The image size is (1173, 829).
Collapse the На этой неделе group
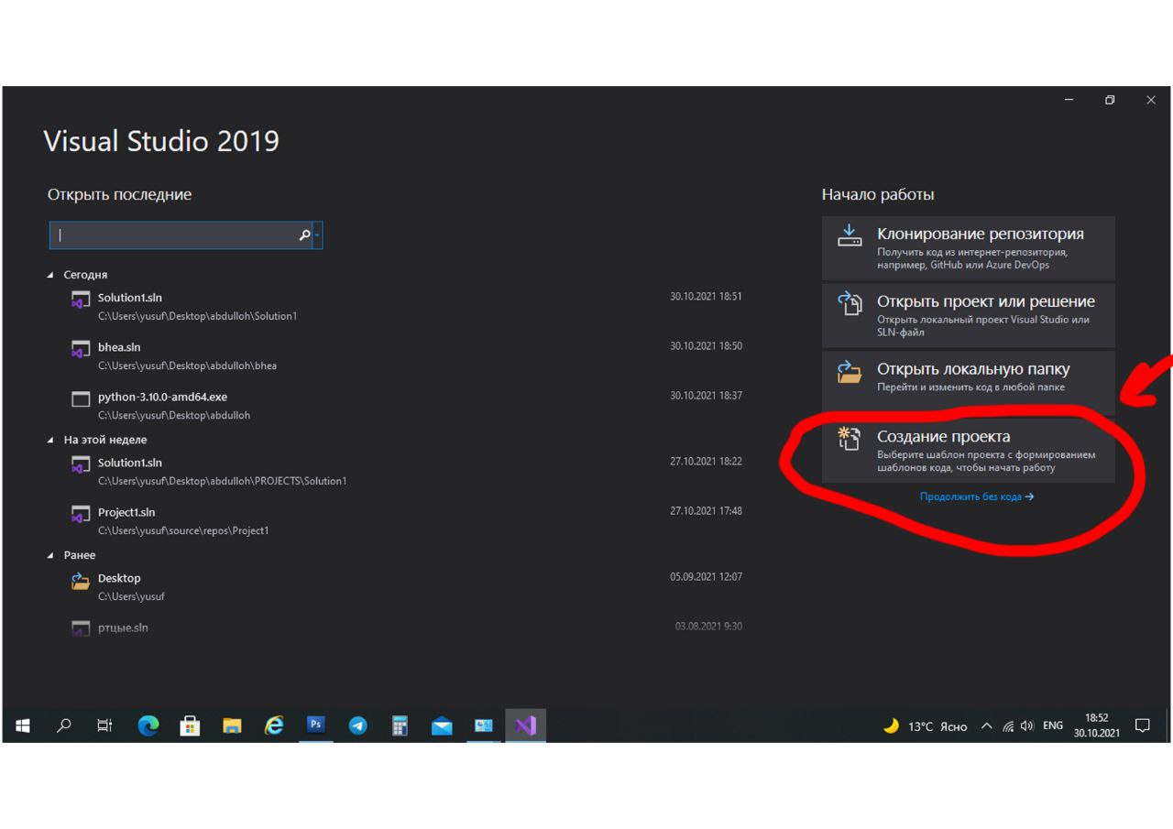50,441
